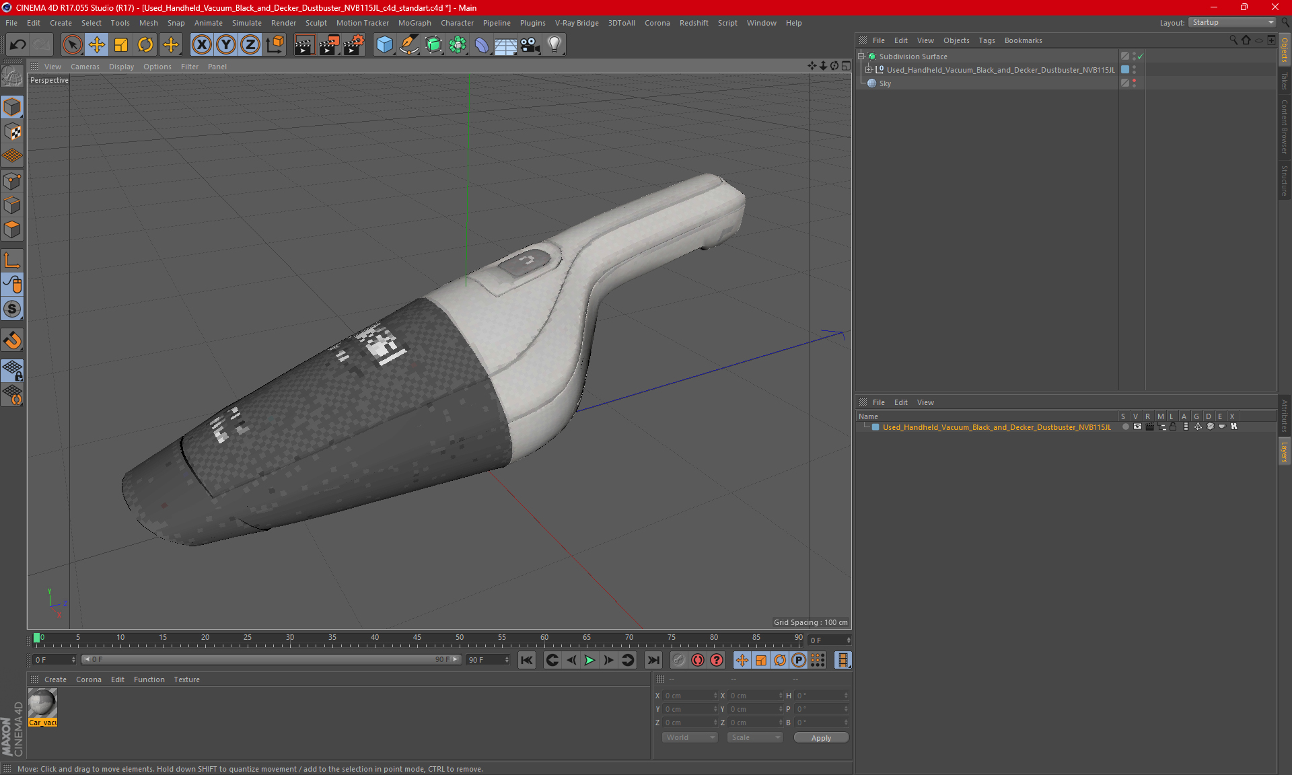Click frame 45 on the timeline ruler
1292x775 pixels.
(x=417, y=638)
